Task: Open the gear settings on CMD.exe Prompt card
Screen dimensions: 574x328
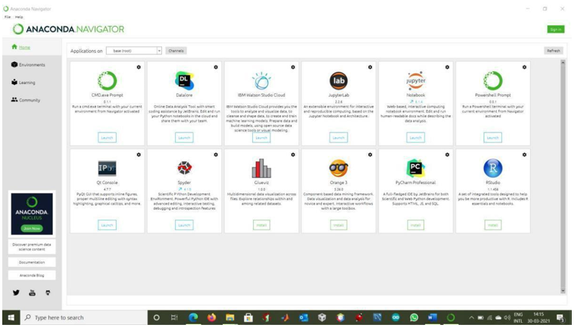Action: pos(139,67)
